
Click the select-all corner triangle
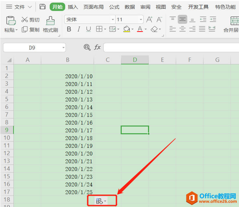9,60
